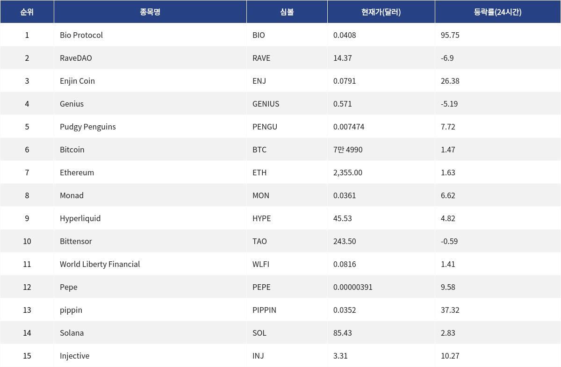Select the Bio Protocol name cell
Viewport: 561px width, 367px height.
[81, 35]
